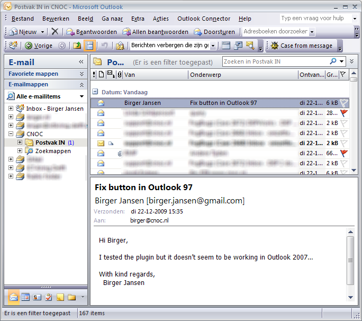Image resolution: width=362 pixels, height=321 pixels.
Task: Collapse the E-mail navigation pane
Action: (81, 61)
